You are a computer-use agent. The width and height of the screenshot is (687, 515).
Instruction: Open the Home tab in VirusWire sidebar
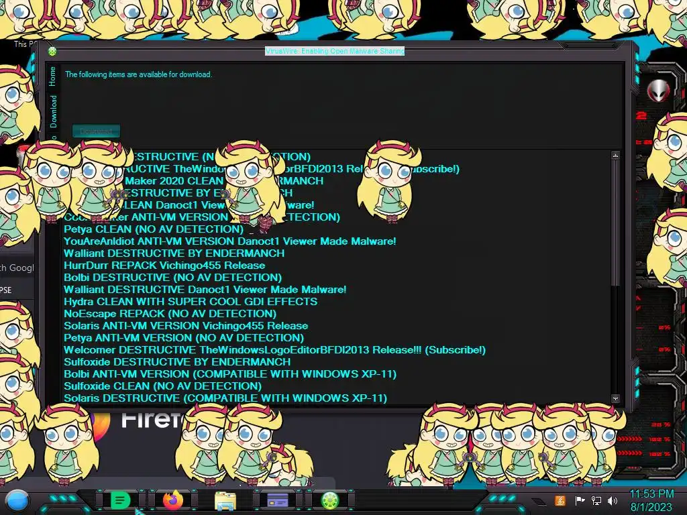pyautogui.click(x=52, y=76)
